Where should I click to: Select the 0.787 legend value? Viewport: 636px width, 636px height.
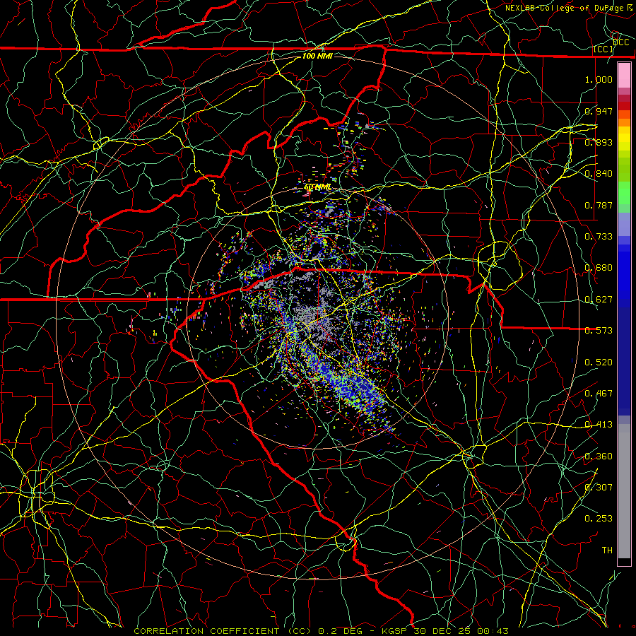pos(599,205)
